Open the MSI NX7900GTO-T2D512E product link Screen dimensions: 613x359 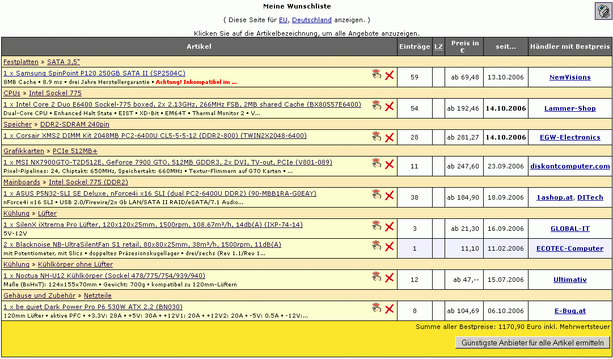168,162
